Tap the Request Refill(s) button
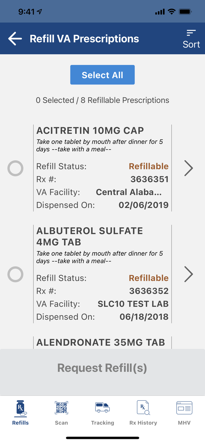The image size is (205, 443). coord(102,368)
